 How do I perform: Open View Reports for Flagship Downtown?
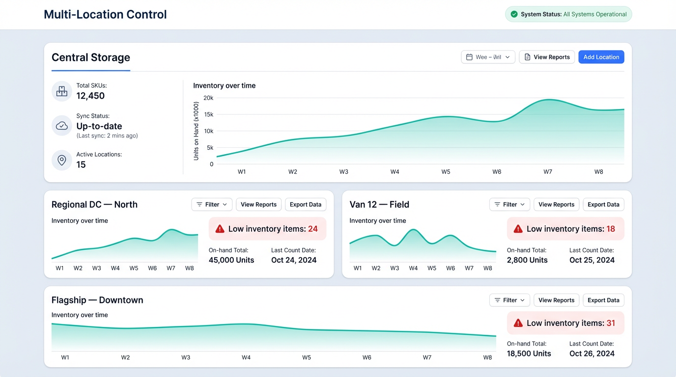click(556, 300)
